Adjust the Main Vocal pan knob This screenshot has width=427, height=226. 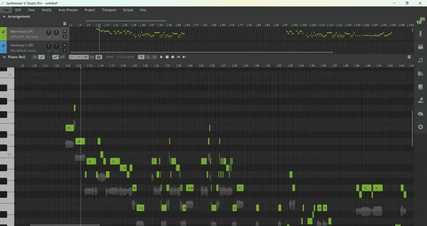point(56,33)
